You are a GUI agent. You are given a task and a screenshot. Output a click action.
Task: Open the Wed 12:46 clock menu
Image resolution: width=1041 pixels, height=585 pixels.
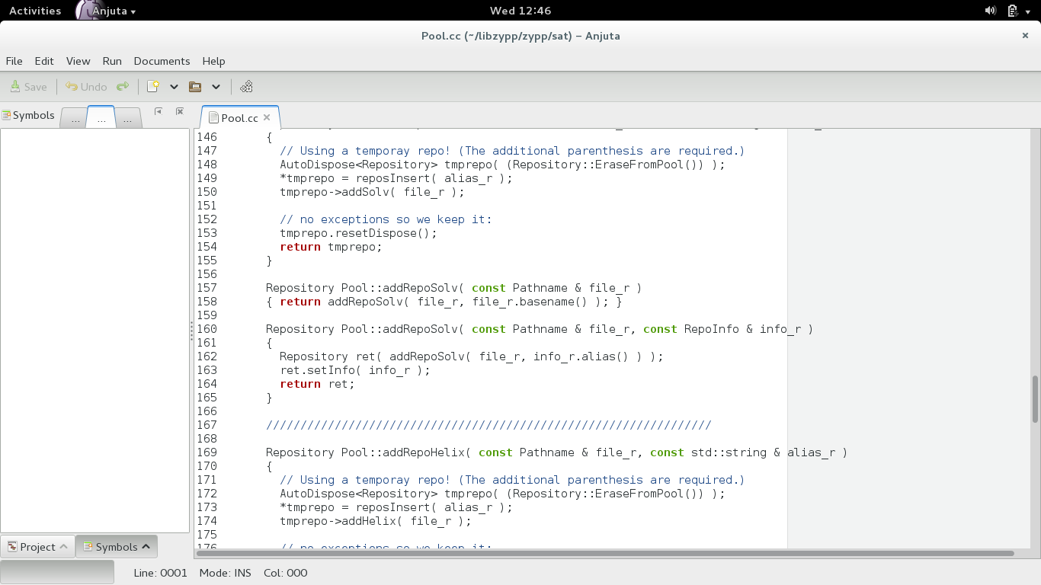[x=520, y=11]
